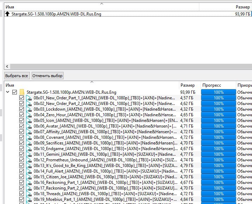Select the Stargate.SG-1.S08 folder name in file tree

(71, 92)
